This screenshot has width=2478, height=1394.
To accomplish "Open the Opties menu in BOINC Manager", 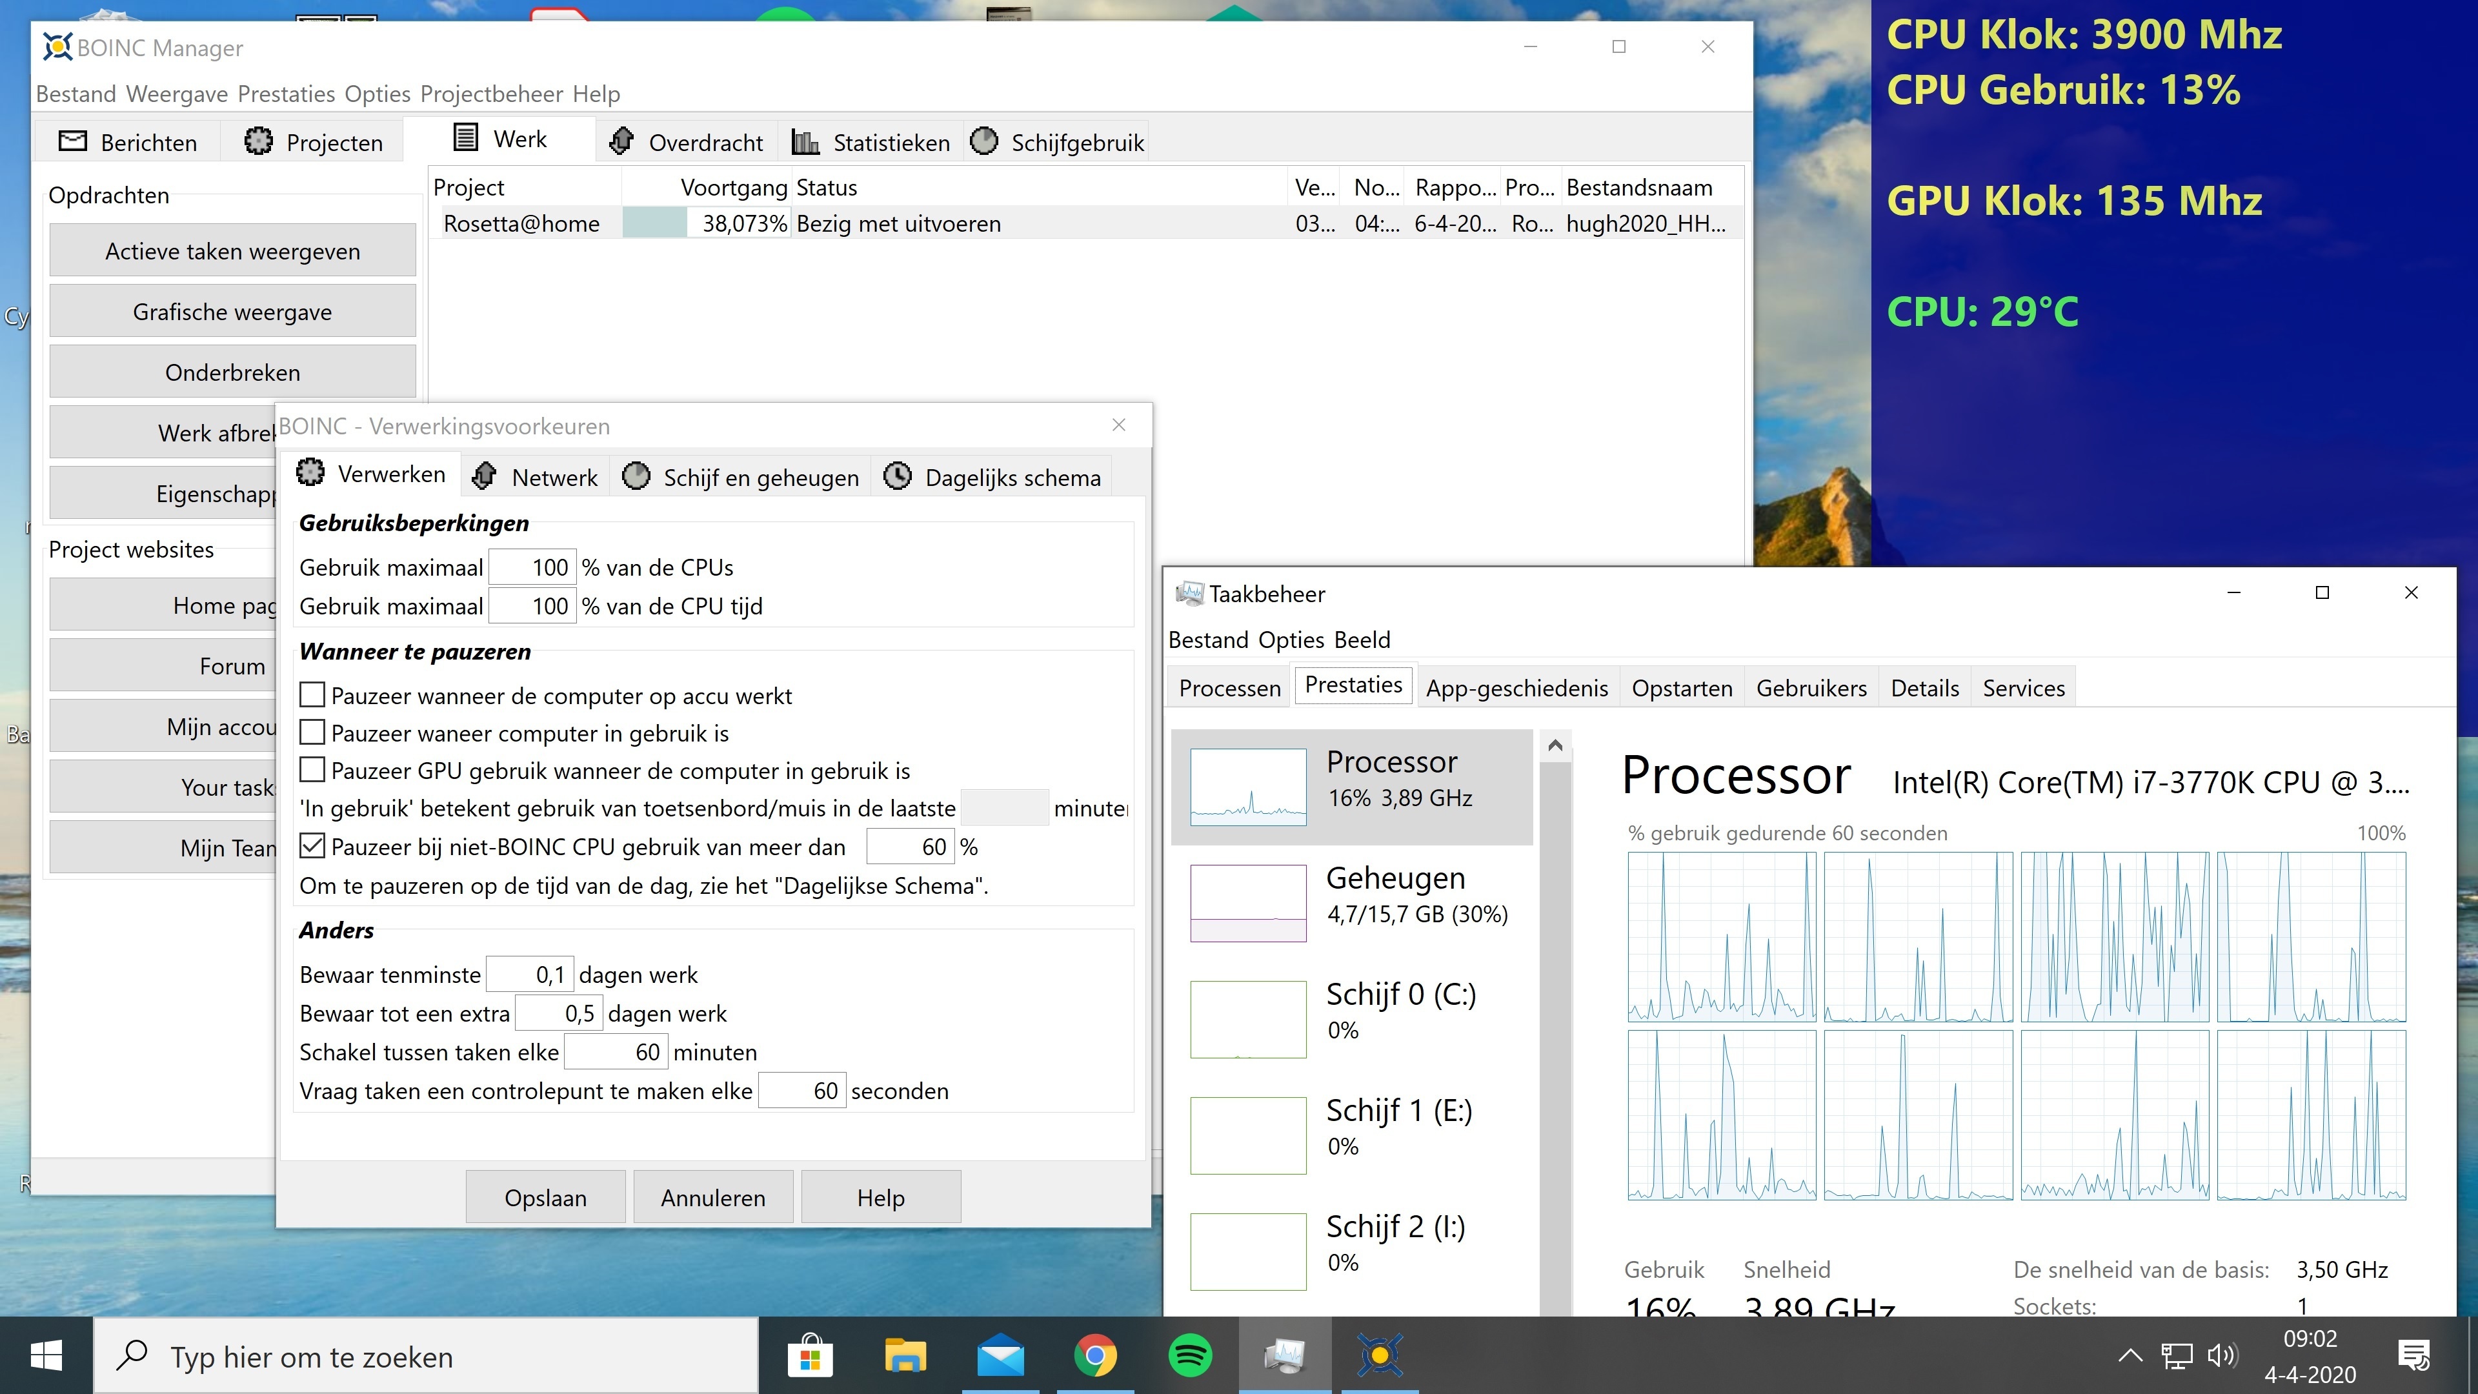I will [377, 94].
